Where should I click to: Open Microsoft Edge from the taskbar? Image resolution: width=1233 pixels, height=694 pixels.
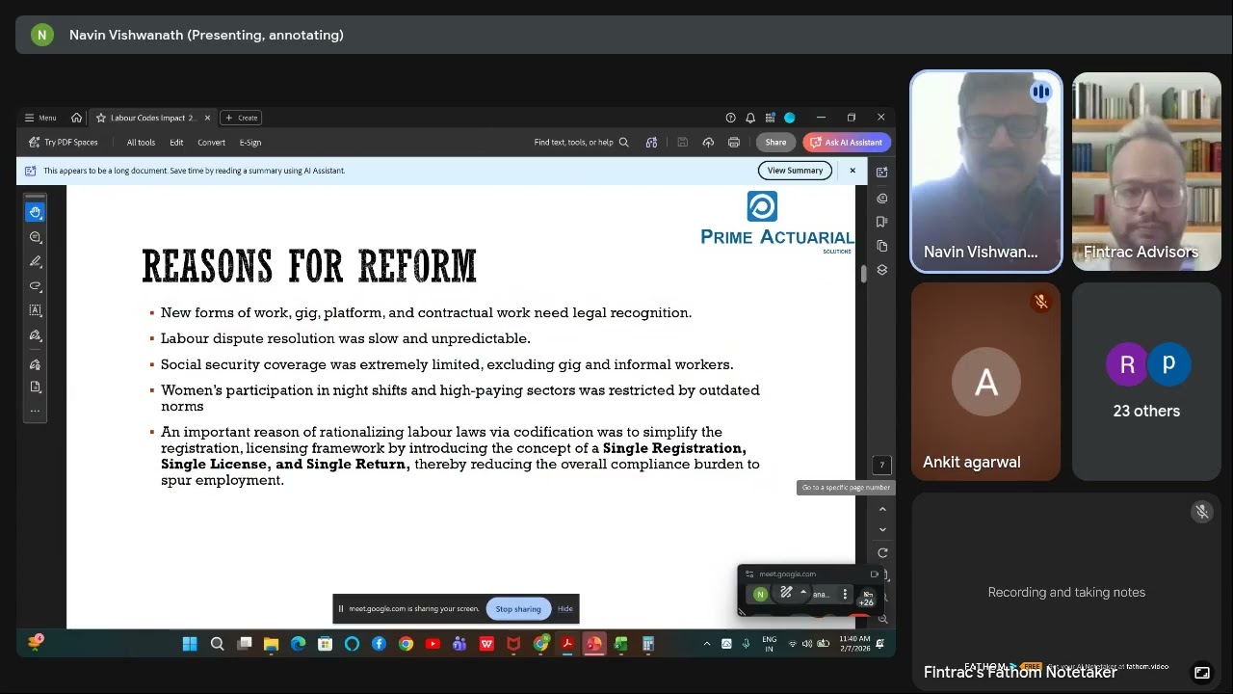(299, 644)
